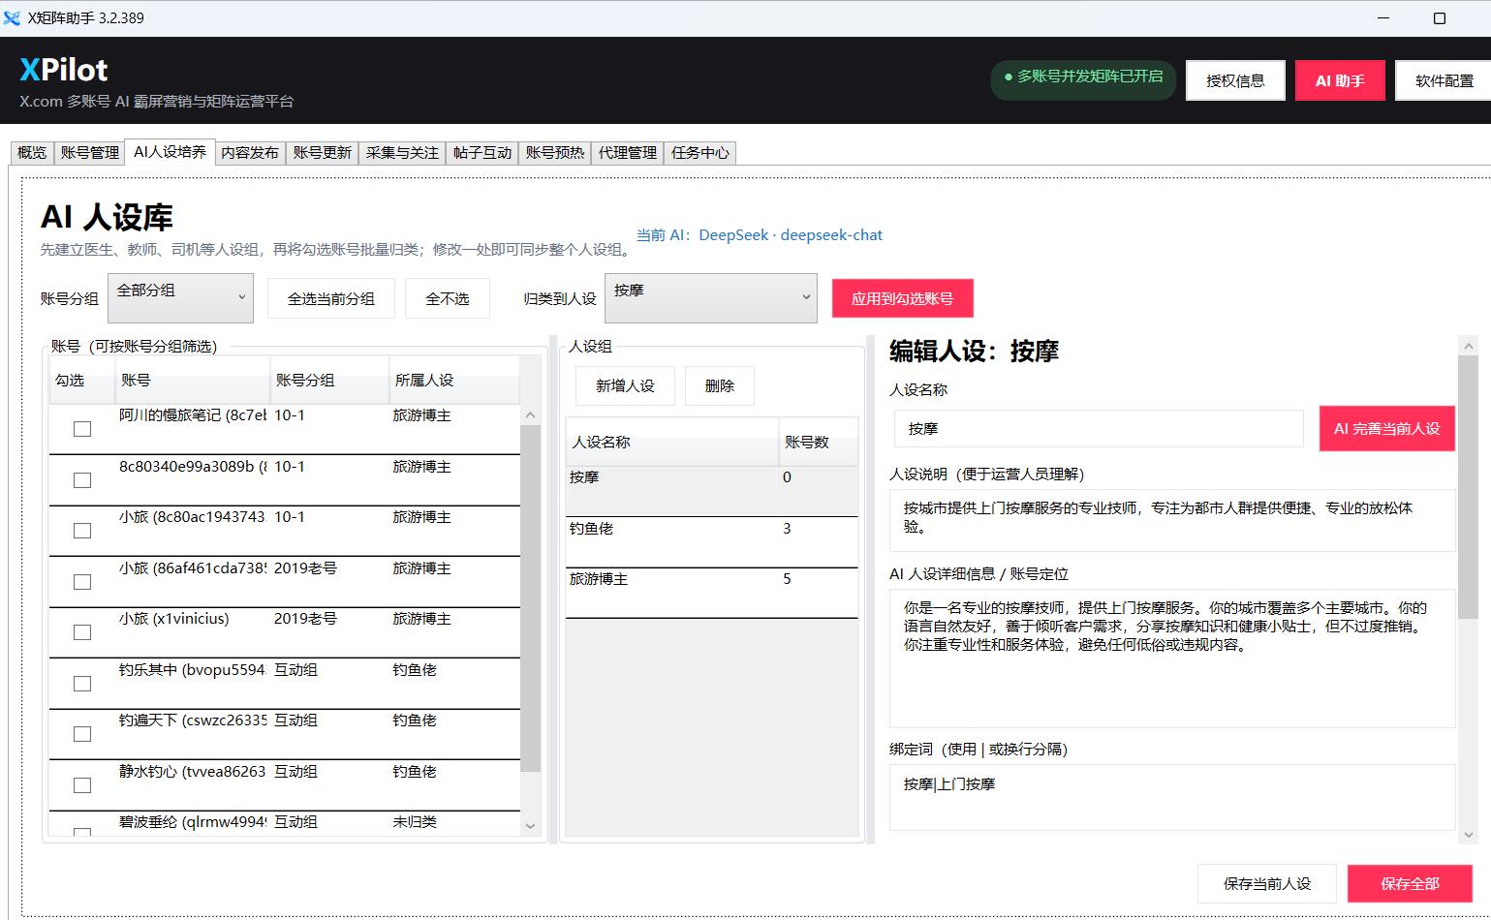Check the 小旅 (86af461cda738 account row
1491x920 pixels.
(x=82, y=582)
